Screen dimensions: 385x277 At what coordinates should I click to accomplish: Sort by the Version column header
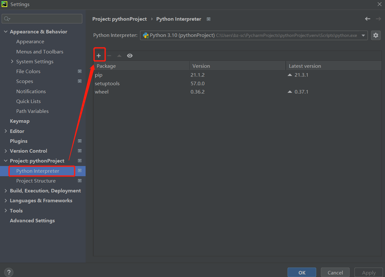(x=238, y=66)
